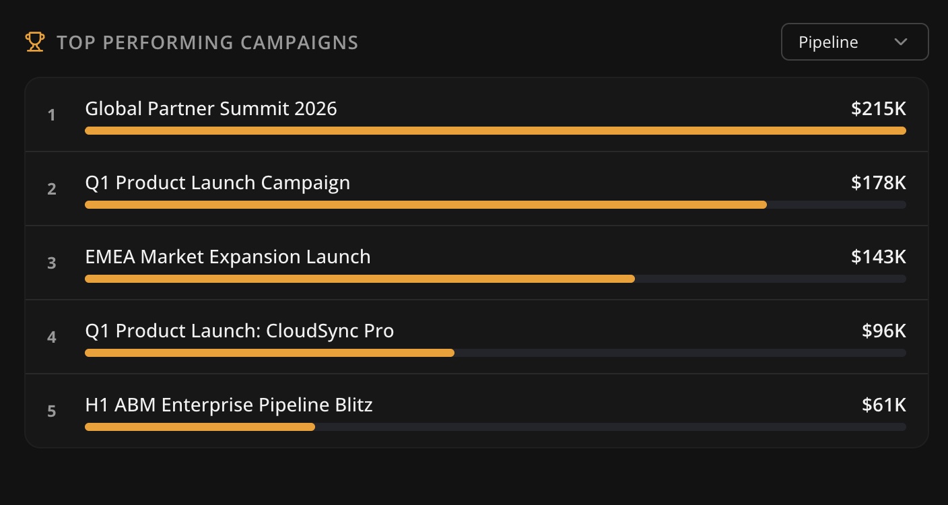Click the EMEA Market Expansion progress bar
Screen dimensions: 948x505
click(360, 279)
